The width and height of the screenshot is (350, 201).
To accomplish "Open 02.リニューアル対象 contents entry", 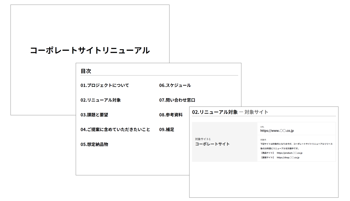I will tap(101, 100).
